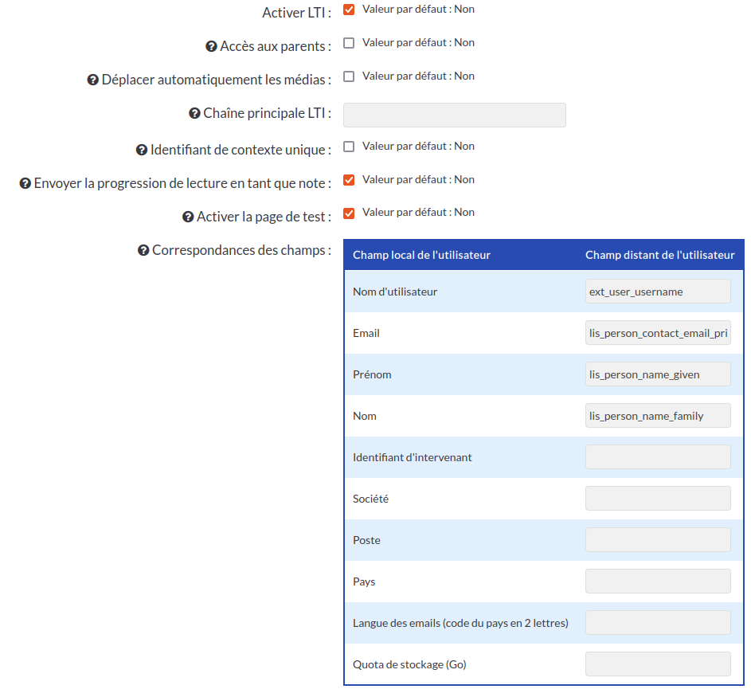Click the Langue des emails remote field
This screenshot has height=693, width=751.
pyautogui.click(x=658, y=623)
